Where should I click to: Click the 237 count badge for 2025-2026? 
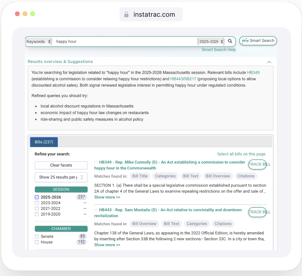[81, 197]
